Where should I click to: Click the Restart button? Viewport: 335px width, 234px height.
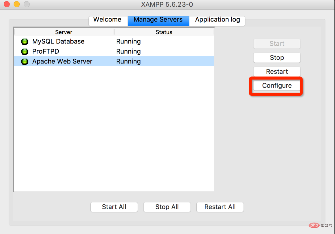(x=277, y=72)
